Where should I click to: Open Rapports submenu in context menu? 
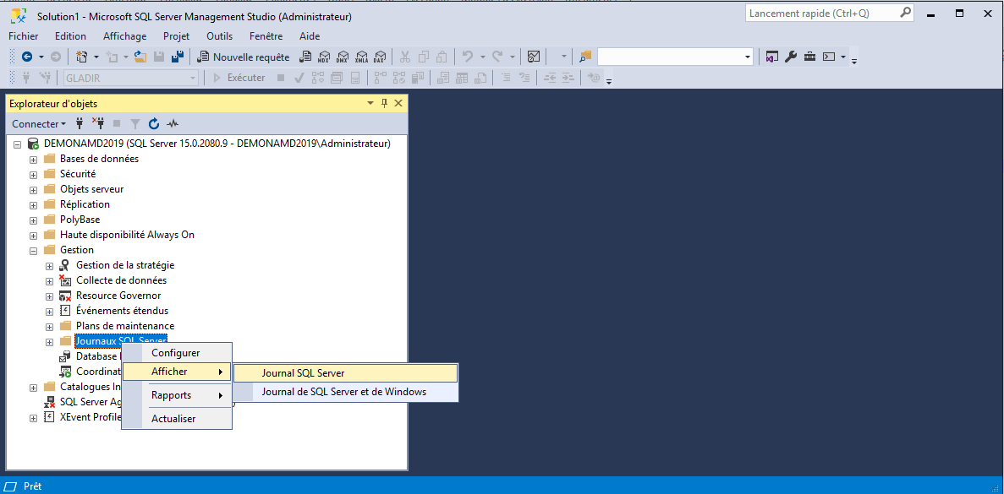177,395
